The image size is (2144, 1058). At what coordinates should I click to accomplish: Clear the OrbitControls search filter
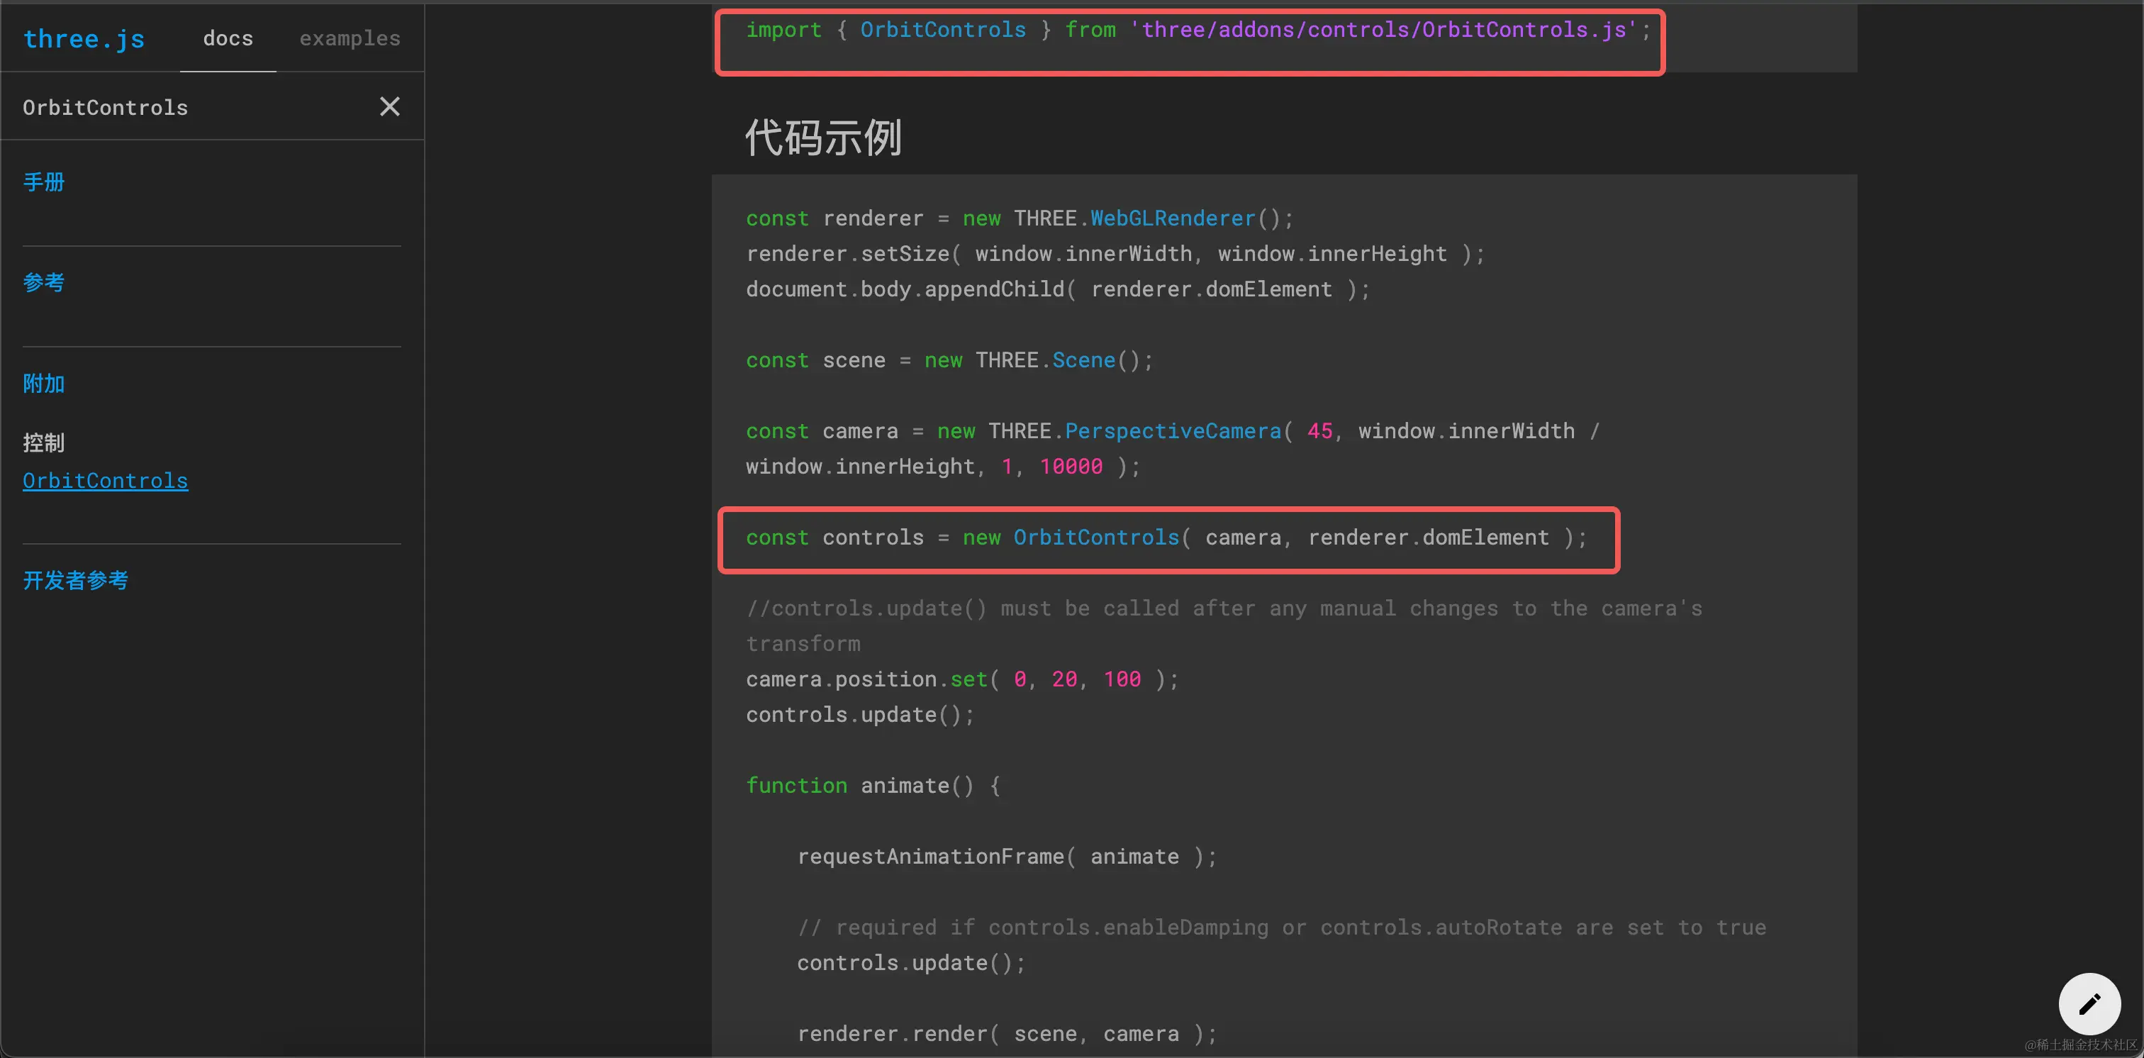389,106
